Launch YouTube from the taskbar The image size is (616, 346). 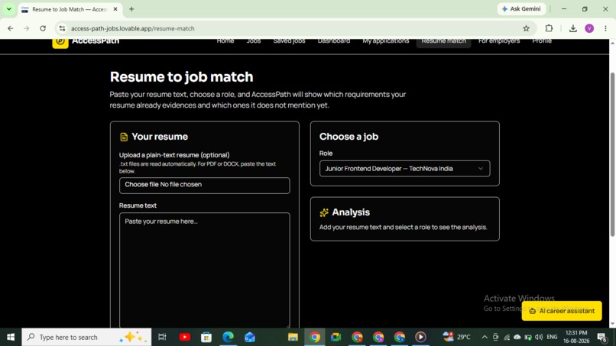(x=185, y=337)
